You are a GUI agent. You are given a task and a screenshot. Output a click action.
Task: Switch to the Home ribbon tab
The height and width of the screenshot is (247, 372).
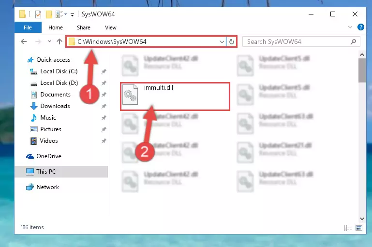pyautogui.click(x=56, y=27)
